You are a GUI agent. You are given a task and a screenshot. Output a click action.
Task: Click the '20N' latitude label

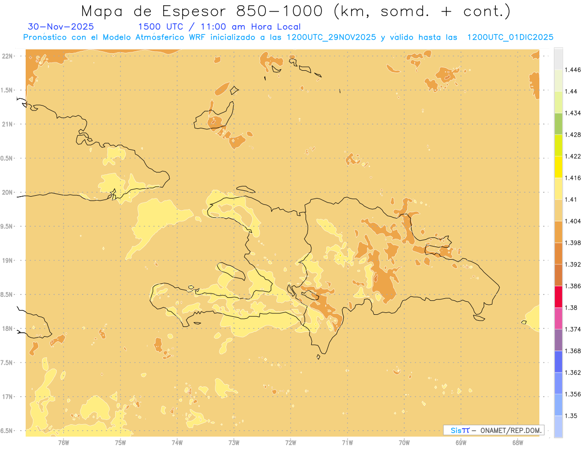7,192
